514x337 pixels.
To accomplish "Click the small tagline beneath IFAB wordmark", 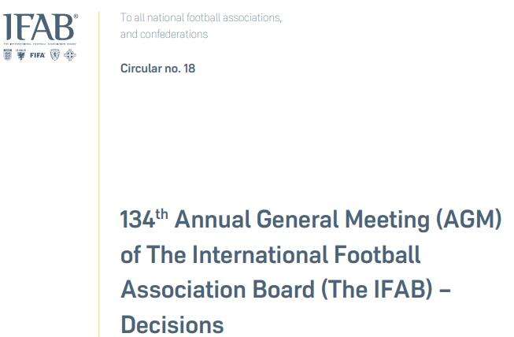I will 39,43.
